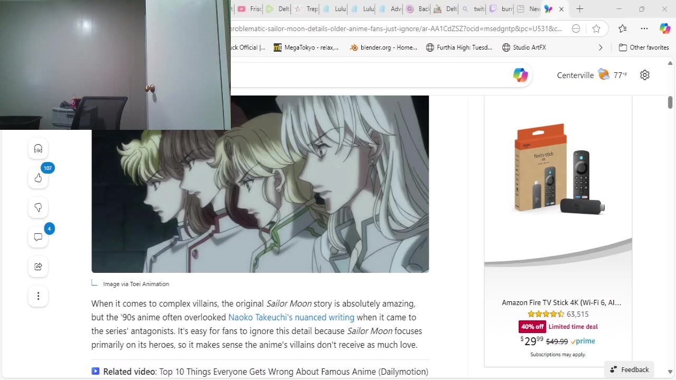Image resolution: width=676 pixels, height=380 pixels.
Task: Open the Favorites list toolbar icon
Action: pyautogui.click(x=623, y=28)
